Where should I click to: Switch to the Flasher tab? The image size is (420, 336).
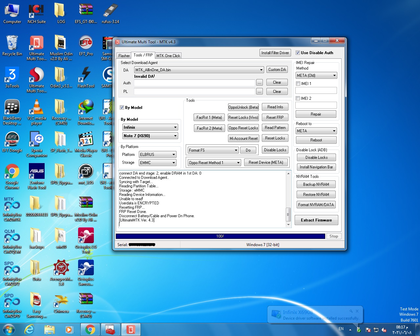tap(124, 56)
